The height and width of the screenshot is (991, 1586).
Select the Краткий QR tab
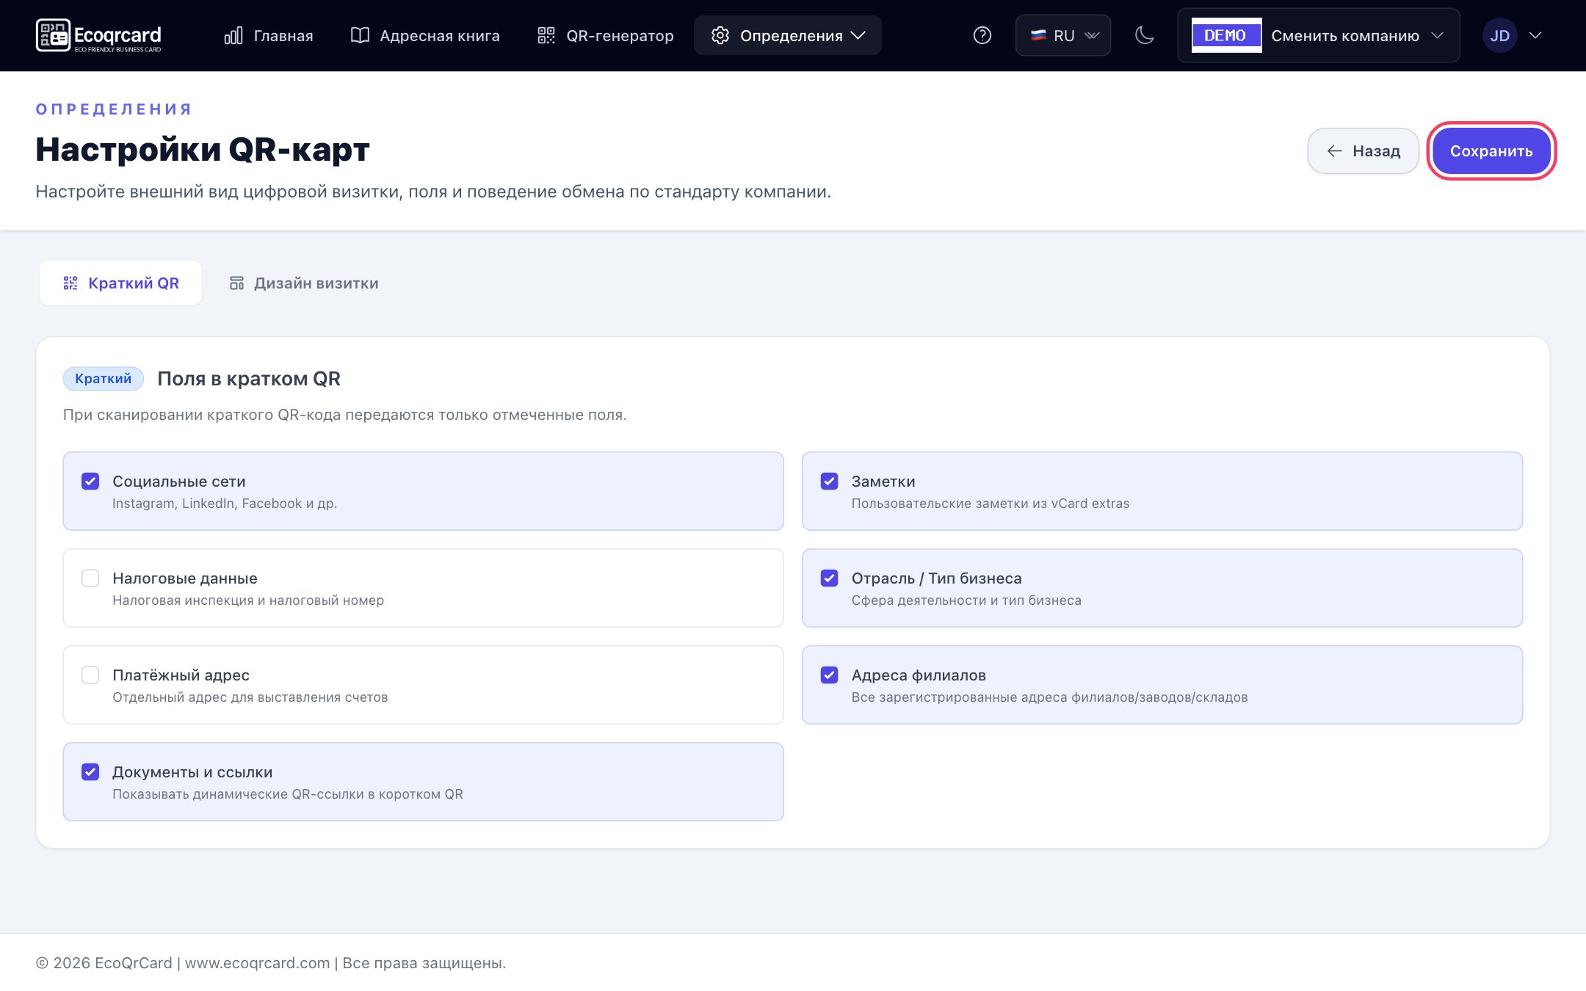(x=120, y=283)
